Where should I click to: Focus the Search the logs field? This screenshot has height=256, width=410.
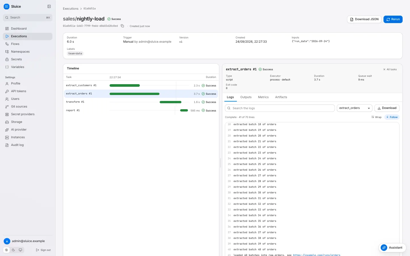(x=280, y=108)
